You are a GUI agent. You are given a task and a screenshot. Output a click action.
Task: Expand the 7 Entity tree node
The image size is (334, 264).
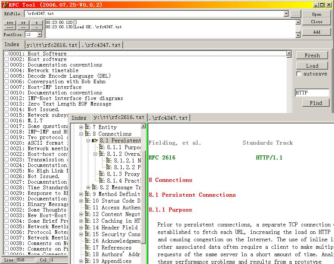(81, 127)
